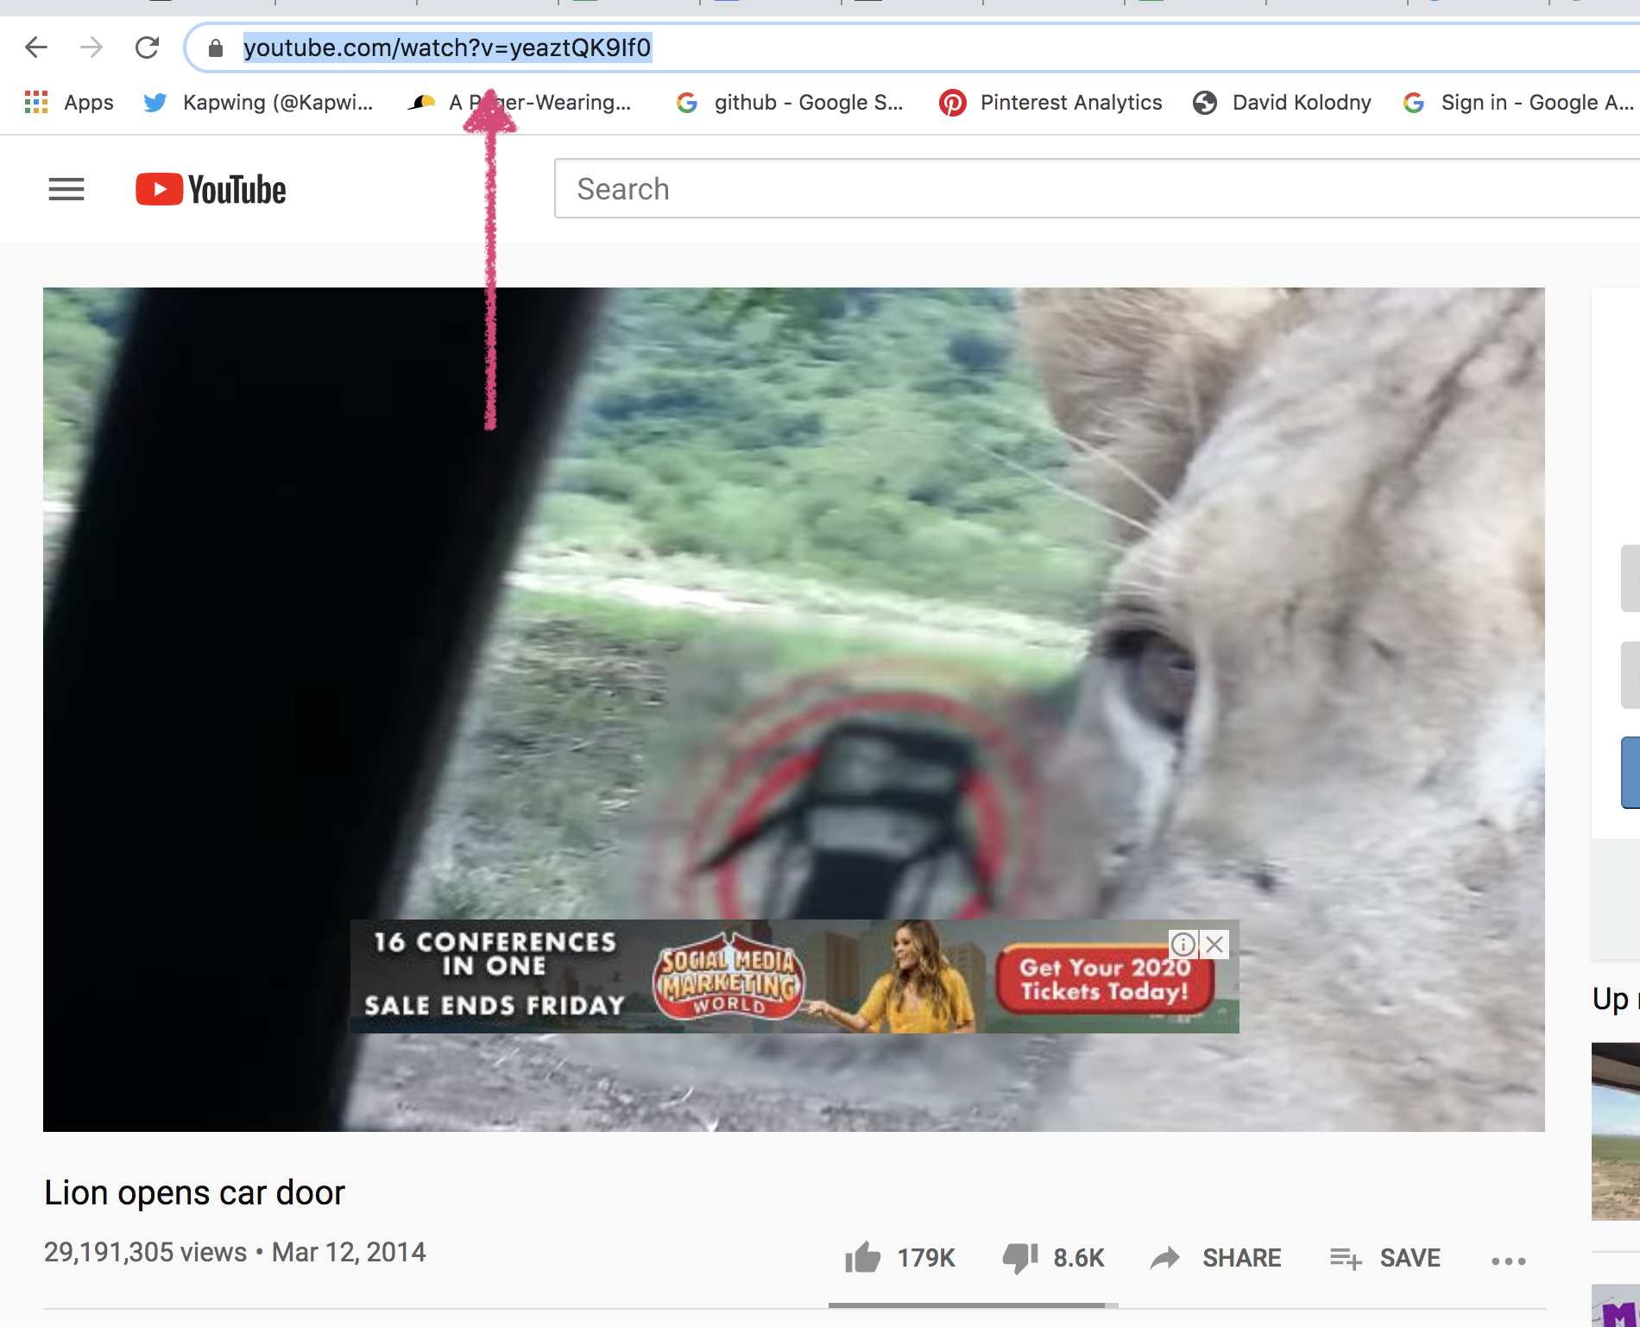Click the ad information toggle icon
This screenshot has height=1327, width=1640.
click(1183, 945)
